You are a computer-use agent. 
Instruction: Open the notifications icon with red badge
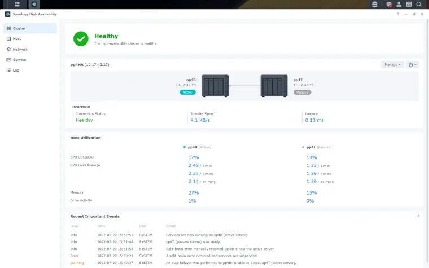(x=389, y=4)
